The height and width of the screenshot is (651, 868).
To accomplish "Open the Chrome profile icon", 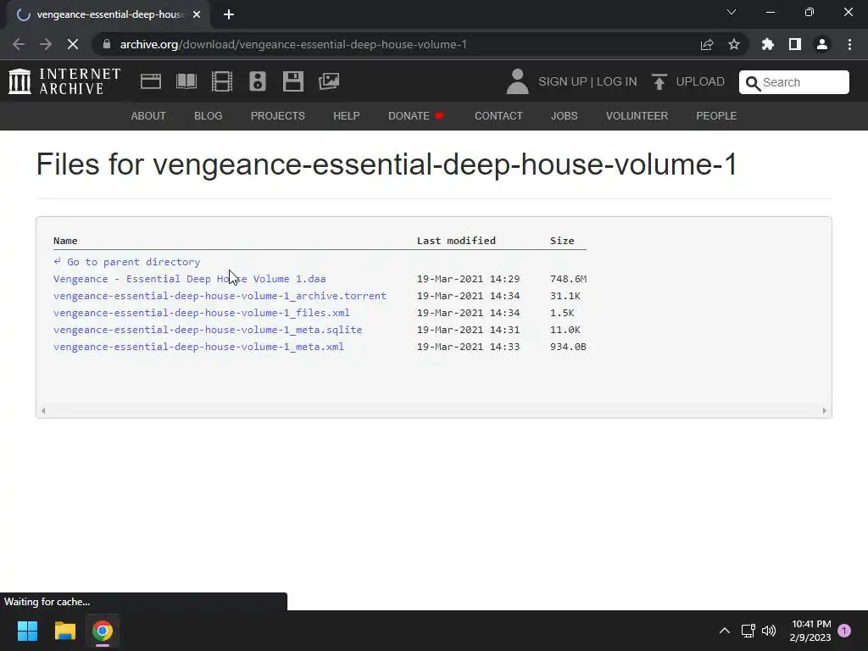I will click(822, 44).
